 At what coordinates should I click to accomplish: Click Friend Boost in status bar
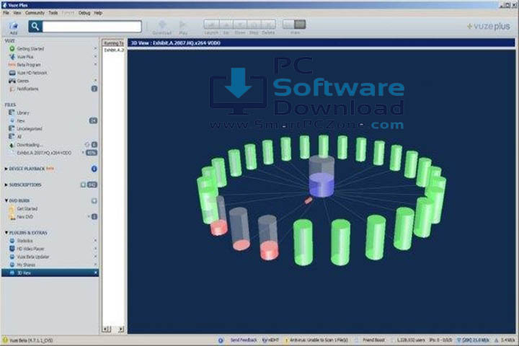[x=373, y=340]
